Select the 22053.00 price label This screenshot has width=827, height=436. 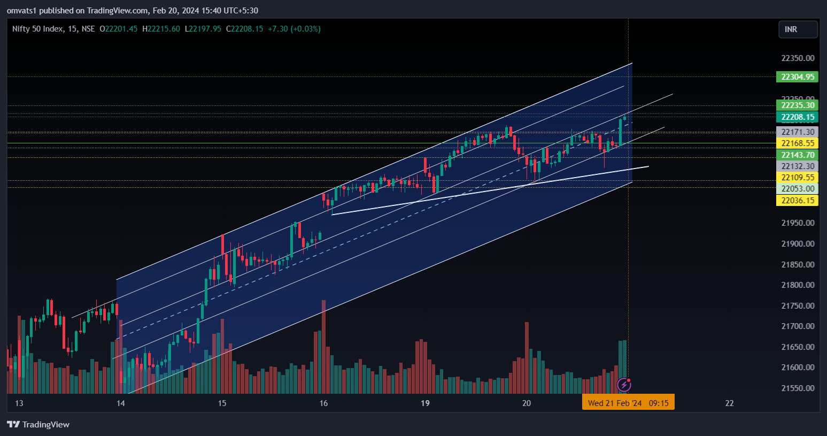(798, 189)
